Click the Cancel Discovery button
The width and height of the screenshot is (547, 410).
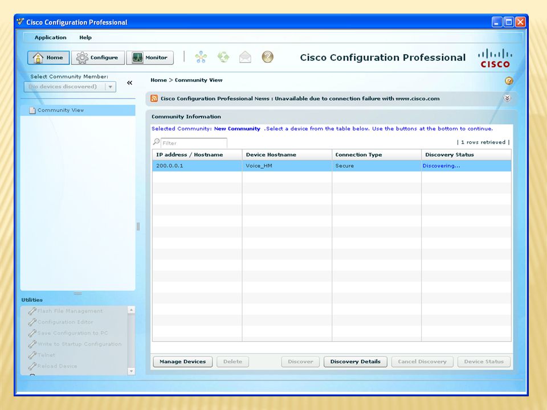[422, 362]
